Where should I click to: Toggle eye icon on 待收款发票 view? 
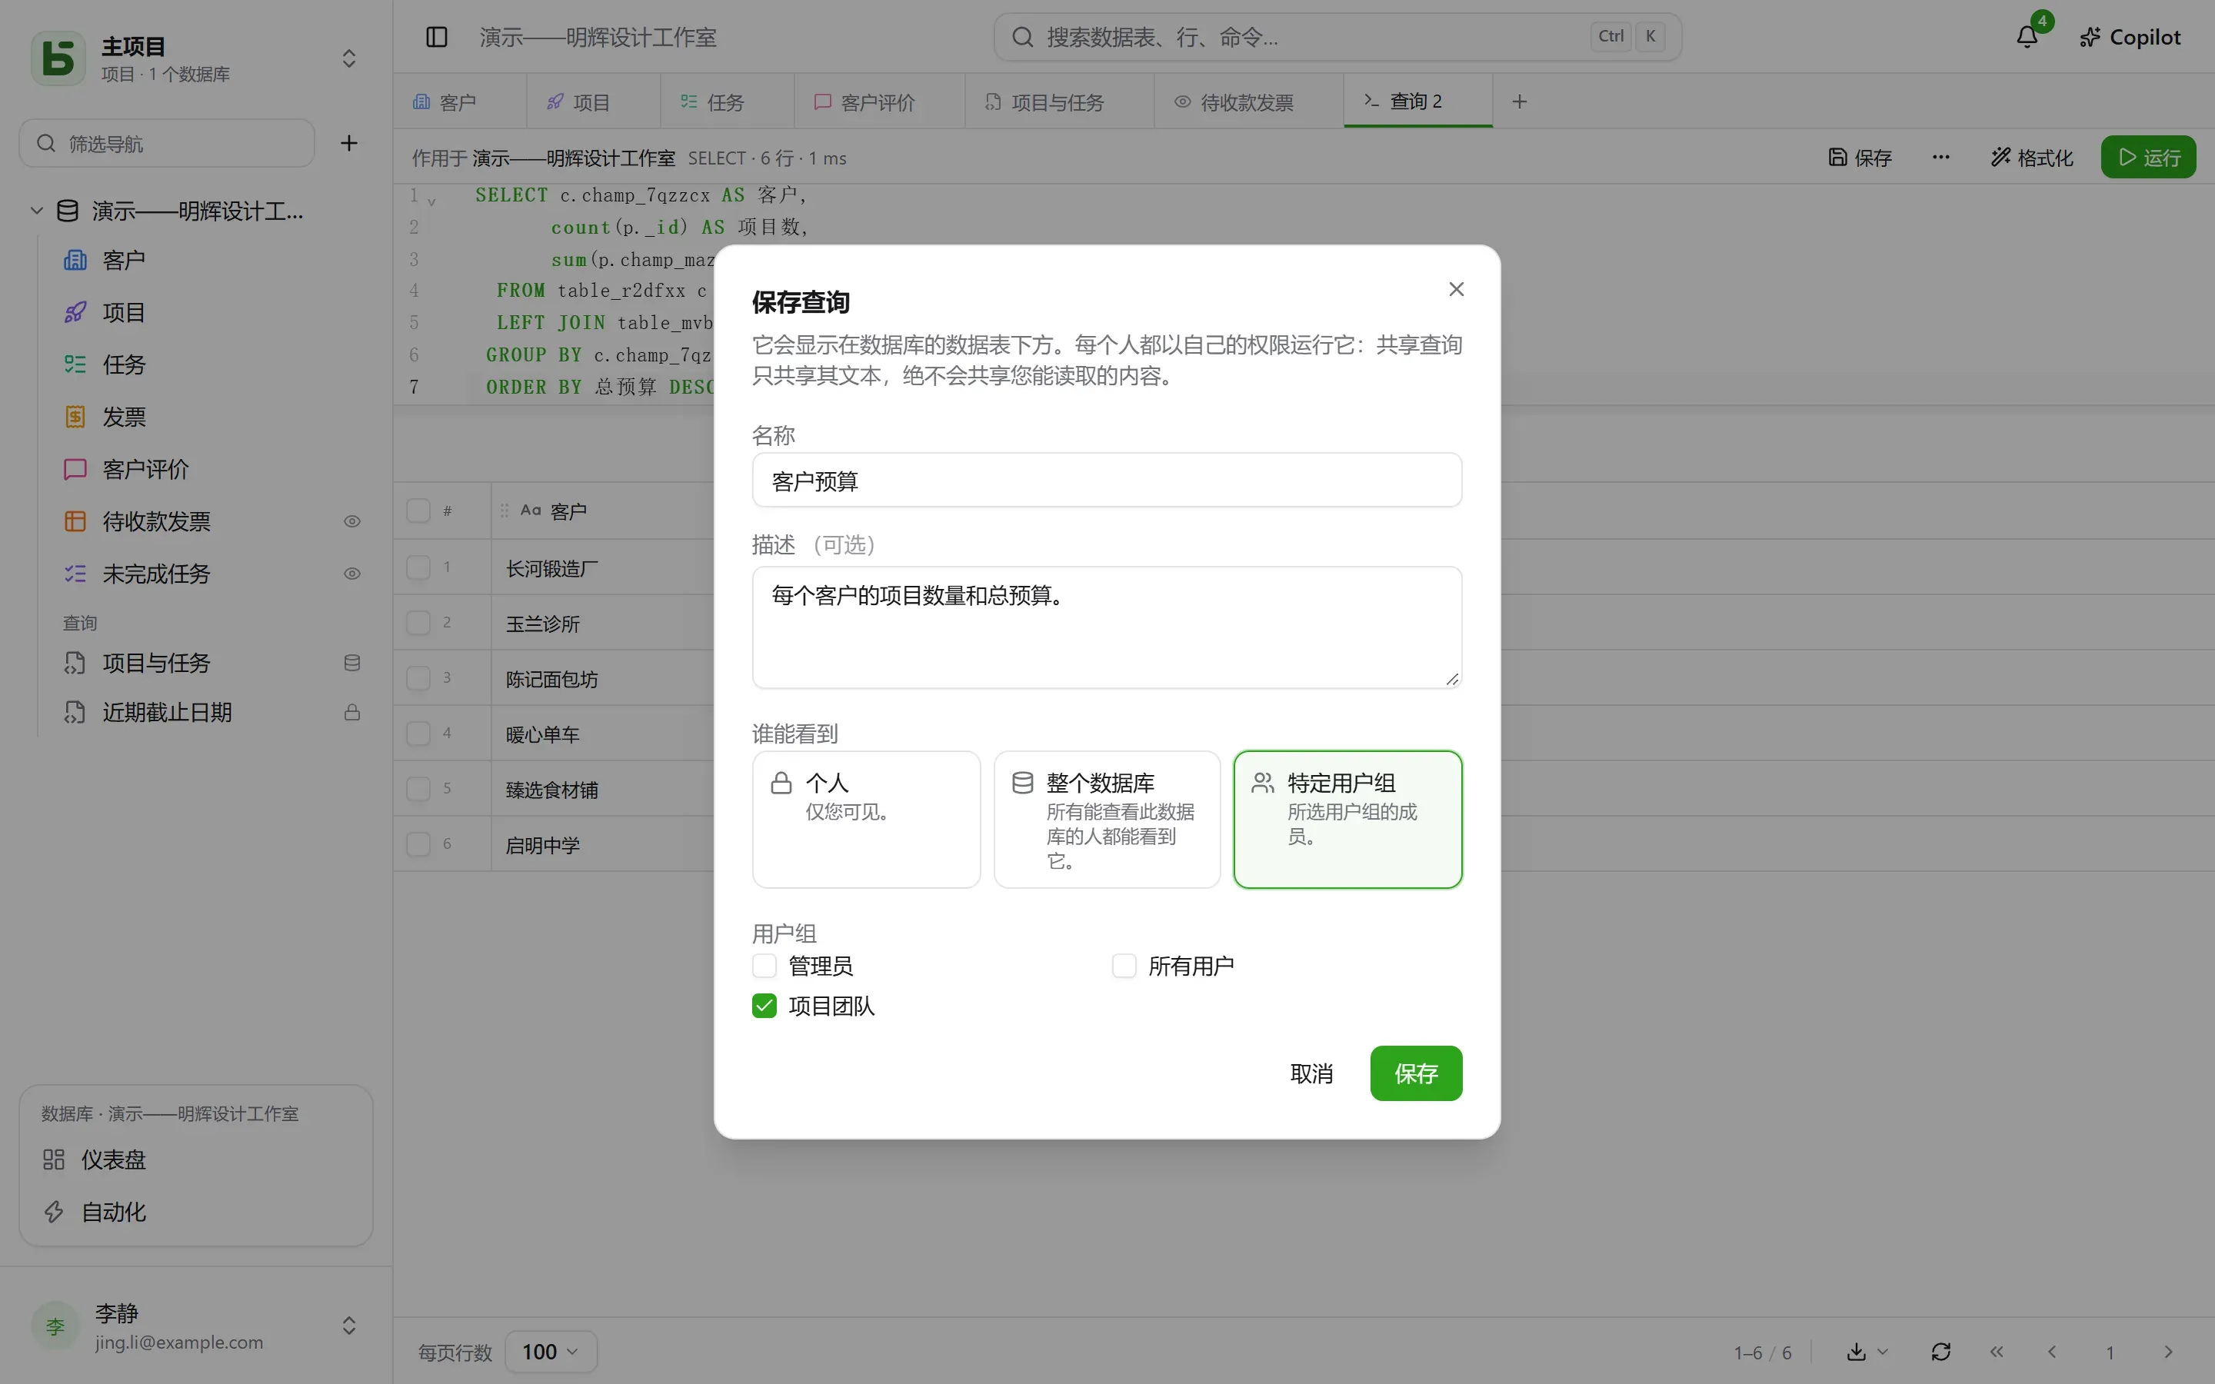(x=351, y=522)
